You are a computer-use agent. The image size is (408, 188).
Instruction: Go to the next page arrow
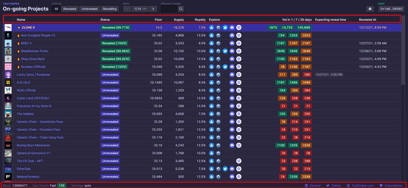click(x=153, y=9)
